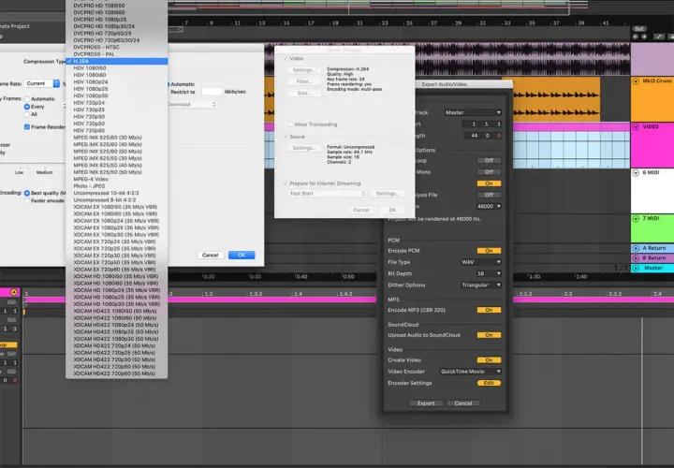Toggle Sound checkbox in Movie Settings

click(x=286, y=137)
